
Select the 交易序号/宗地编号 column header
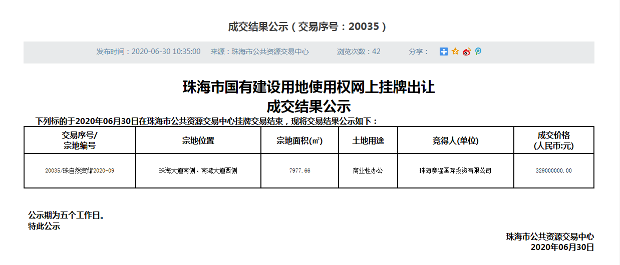(x=80, y=140)
